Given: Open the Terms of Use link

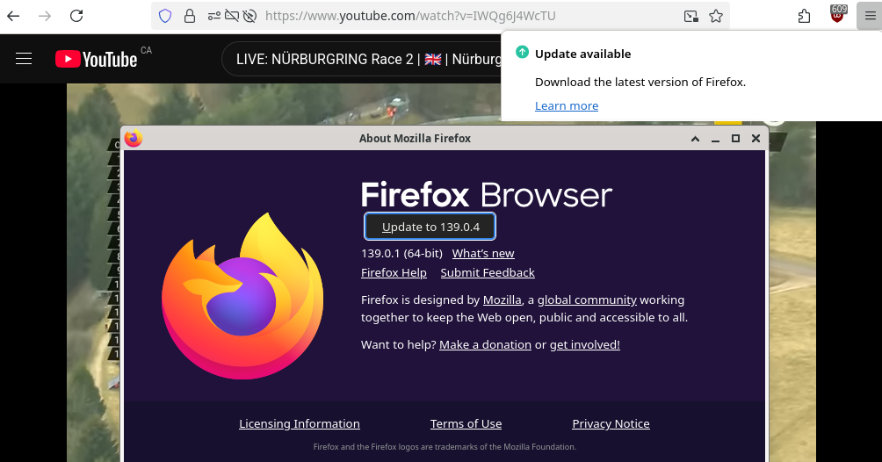Looking at the screenshot, I should click(466, 423).
